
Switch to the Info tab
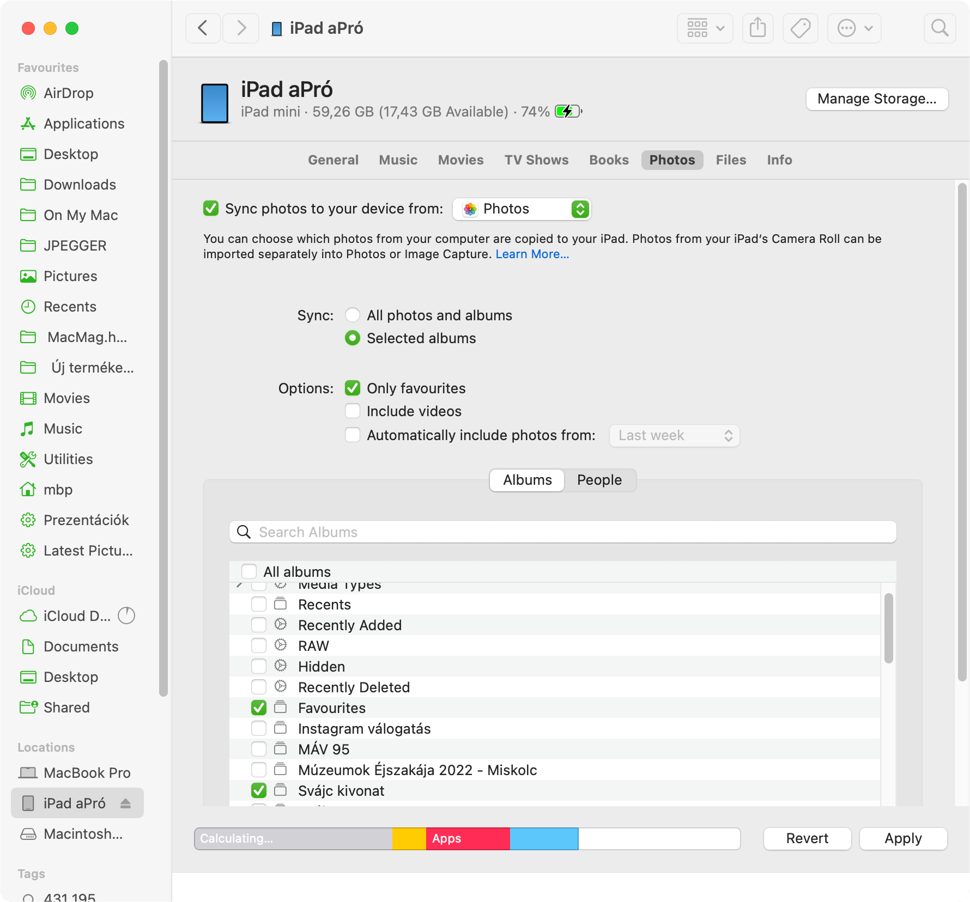point(779,160)
